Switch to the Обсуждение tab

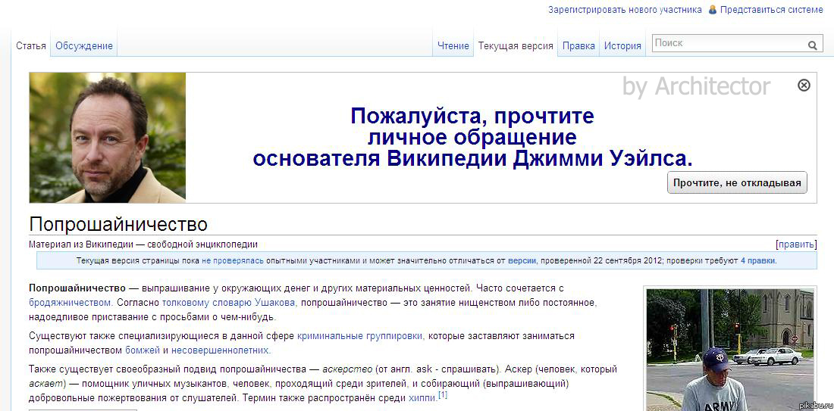coord(84,45)
